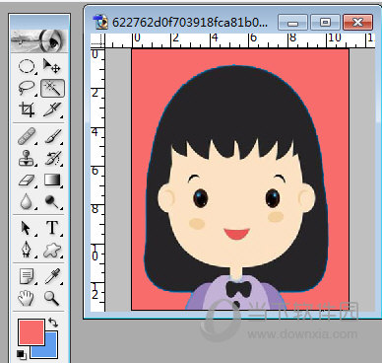Click the document window icon in title bar

tap(100, 22)
